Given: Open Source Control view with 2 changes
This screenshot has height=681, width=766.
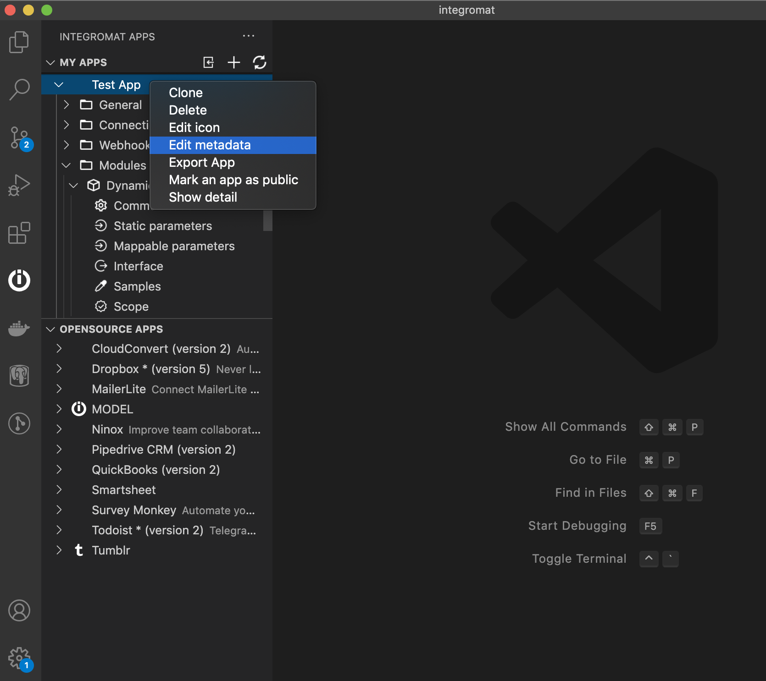Looking at the screenshot, I should click(x=20, y=138).
